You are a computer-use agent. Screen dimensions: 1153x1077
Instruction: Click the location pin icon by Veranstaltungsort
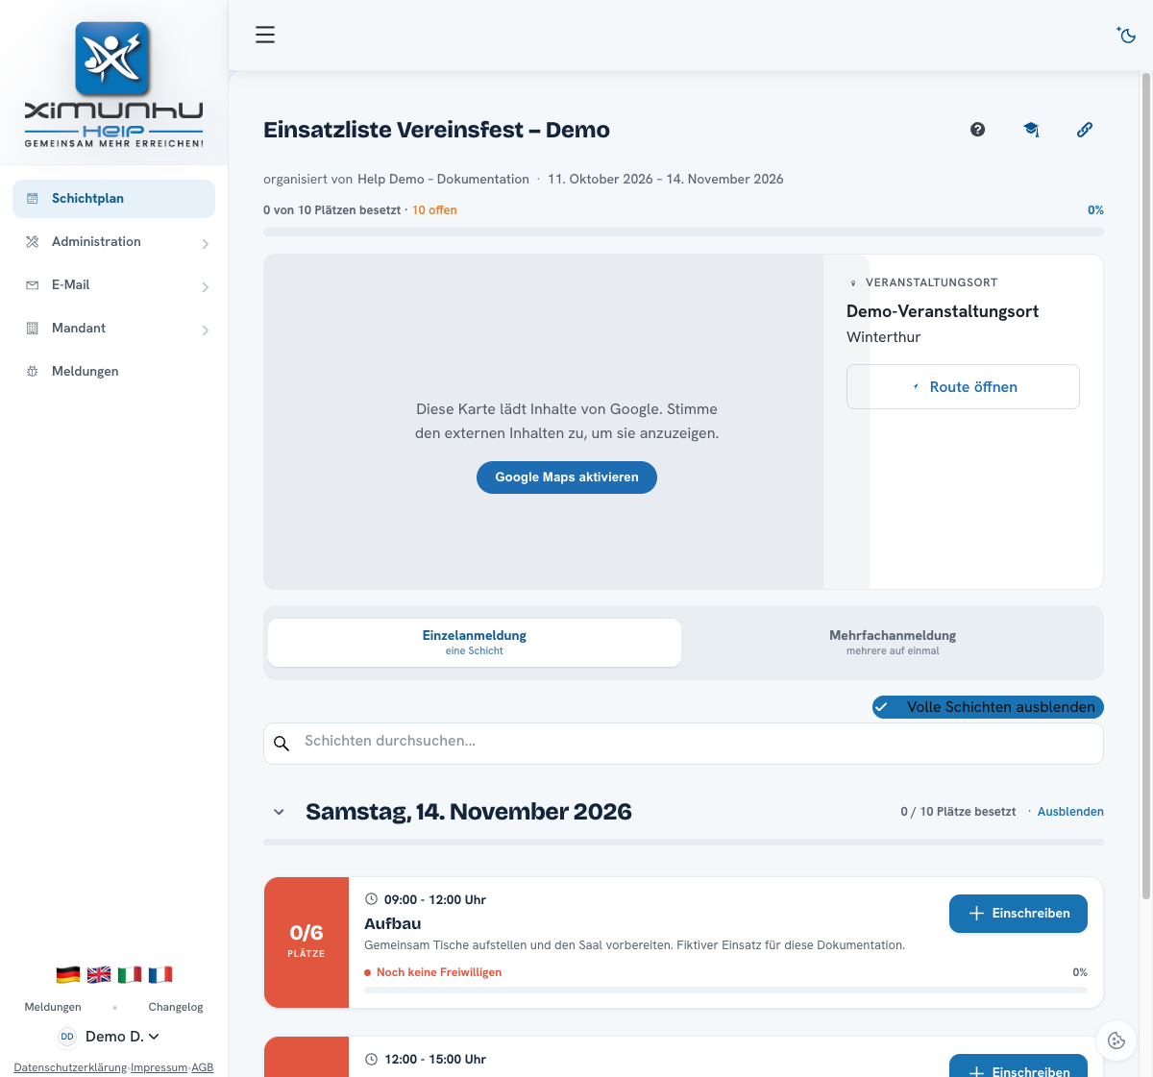tap(853, 283)
